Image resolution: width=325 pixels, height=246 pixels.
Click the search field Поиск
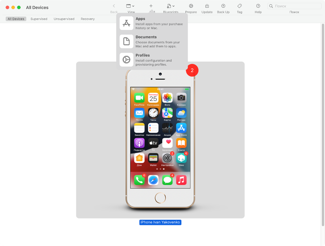coord(294,6)
